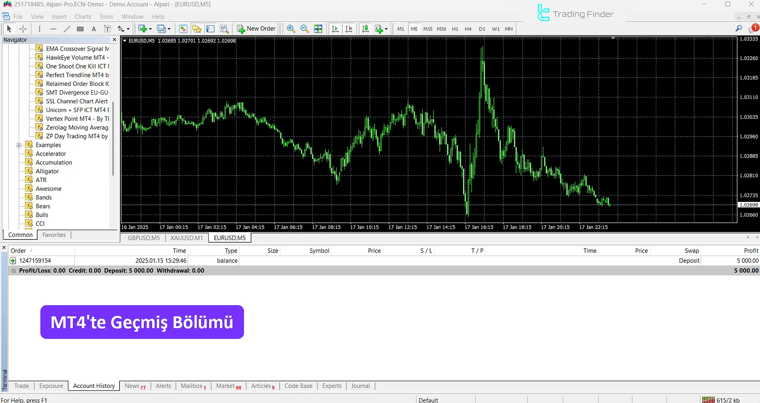Image resolution: width=760 pixels, height=403 pixels.
Task: Switch to the XAUUSD,M1 chart tab
Action: (x=186, y=238)
